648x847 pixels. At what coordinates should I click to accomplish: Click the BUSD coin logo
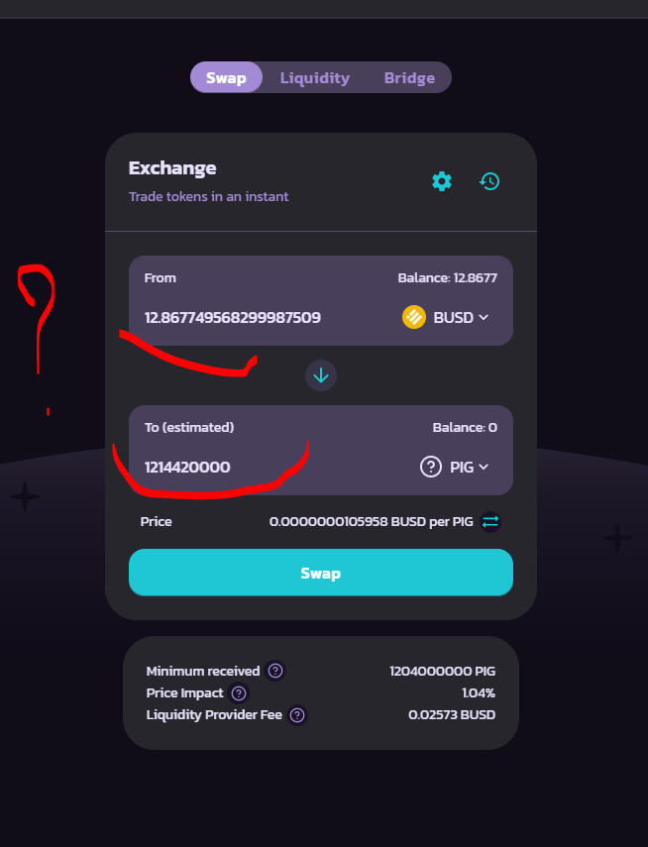click(414, 317)
